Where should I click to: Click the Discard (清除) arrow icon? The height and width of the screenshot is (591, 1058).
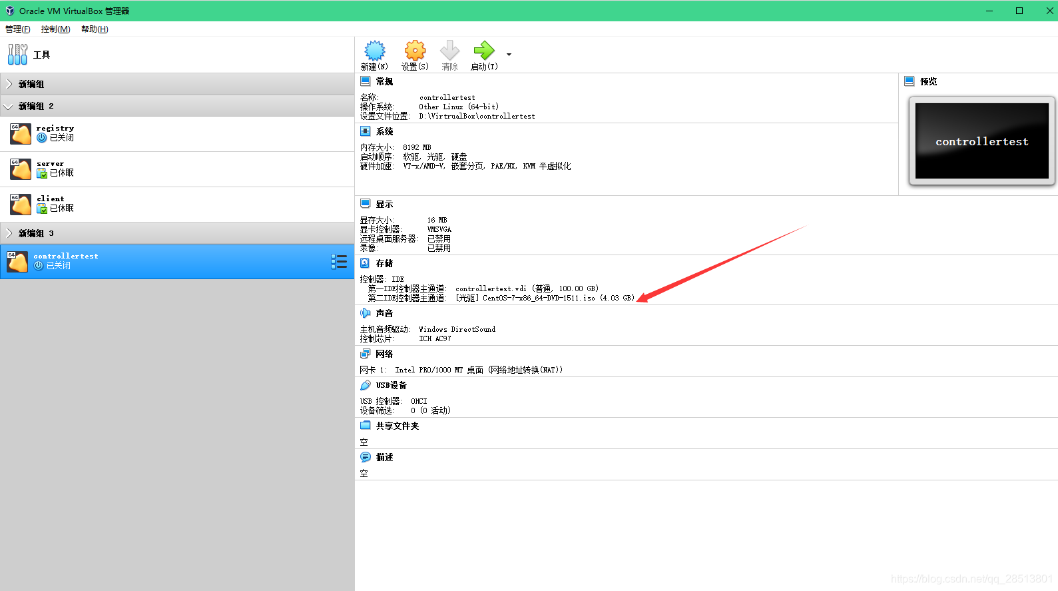pyautogui.click(x=450, y=51)
